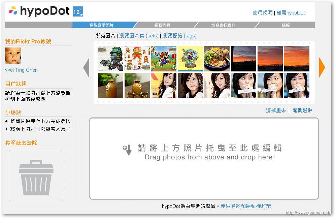This screenshot has width=335, height=218.
Task: Open the 使用說明 help link
Action: pyautogui.click(x=263, y=13)
